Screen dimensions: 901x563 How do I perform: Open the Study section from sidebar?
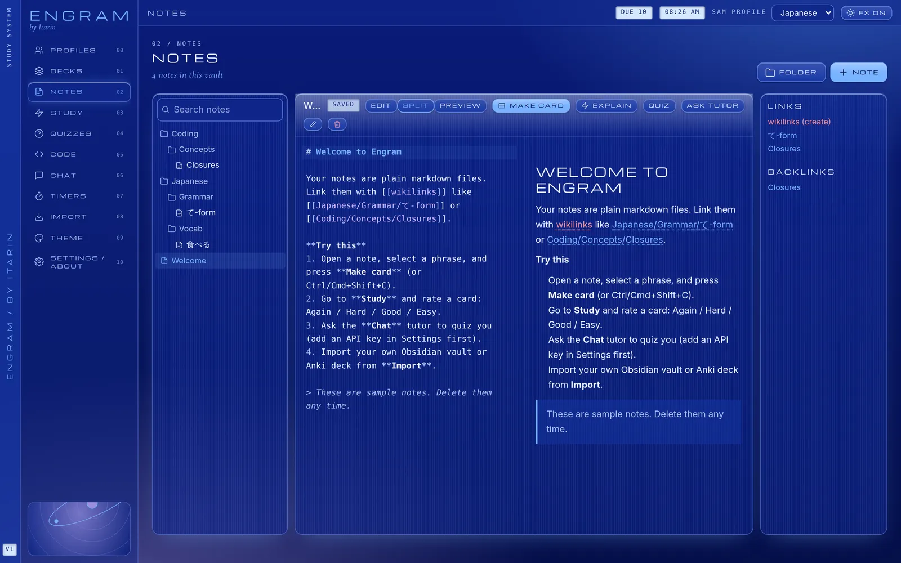pyautogui.click(x=79, y=113)
